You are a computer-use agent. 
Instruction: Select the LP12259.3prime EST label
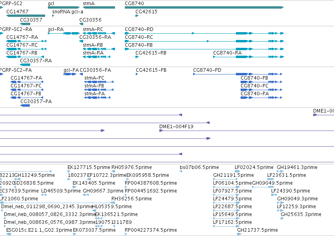click(x=296, y=207)
